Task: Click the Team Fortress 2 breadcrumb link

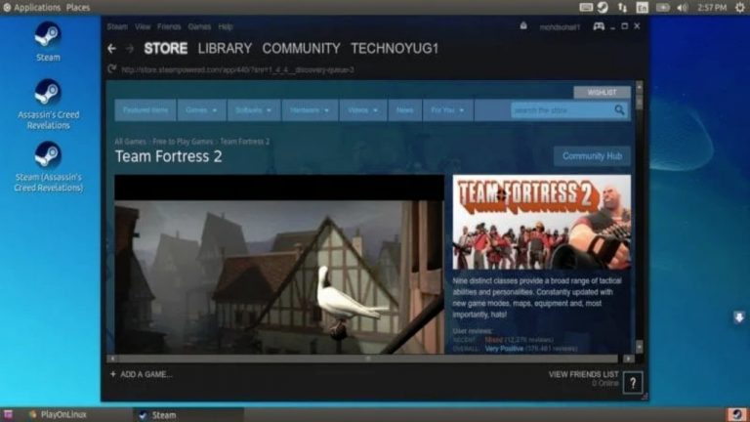Action: (x=245, y=142)
